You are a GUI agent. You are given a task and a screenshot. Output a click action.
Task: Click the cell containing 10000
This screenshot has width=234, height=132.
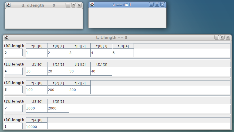[36, 127]
